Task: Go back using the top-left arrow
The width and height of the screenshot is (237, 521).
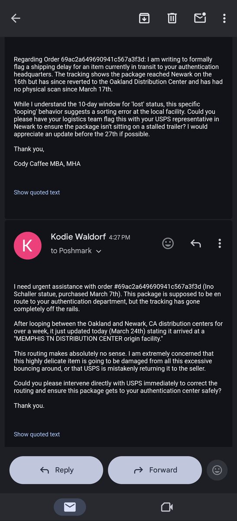Action: point(16,18)
